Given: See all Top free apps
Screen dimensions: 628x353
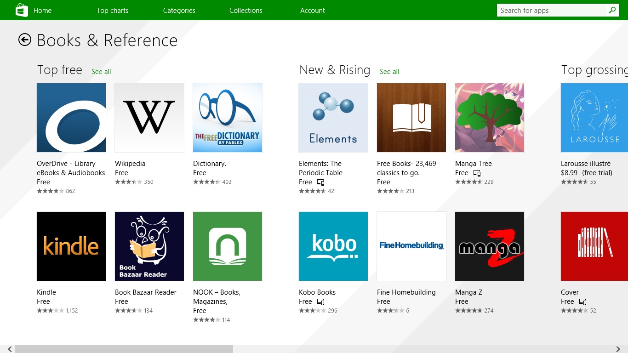Looking at the screenshot, I should coord(101,71).
